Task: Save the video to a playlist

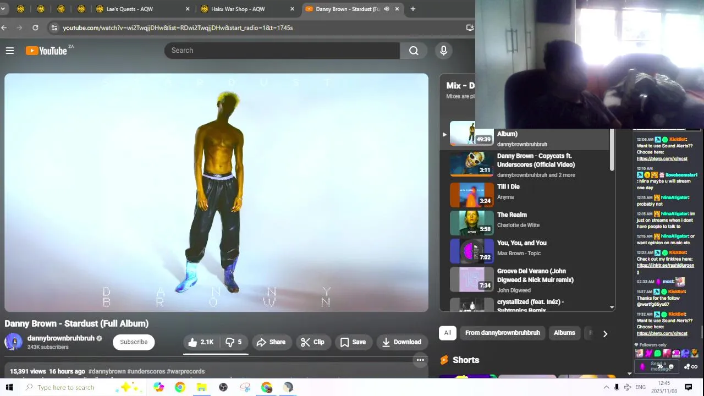Action: click(x=353, y=342)
